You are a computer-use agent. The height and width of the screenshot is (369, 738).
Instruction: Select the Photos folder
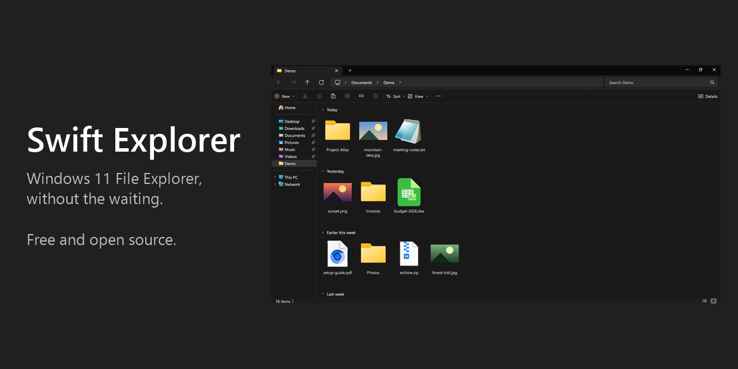click(x=373, y=258)
